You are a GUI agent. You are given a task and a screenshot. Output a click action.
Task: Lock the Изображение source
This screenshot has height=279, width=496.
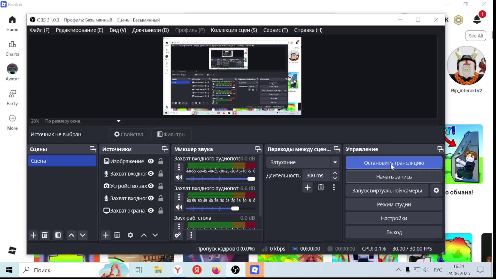(161, 161)
